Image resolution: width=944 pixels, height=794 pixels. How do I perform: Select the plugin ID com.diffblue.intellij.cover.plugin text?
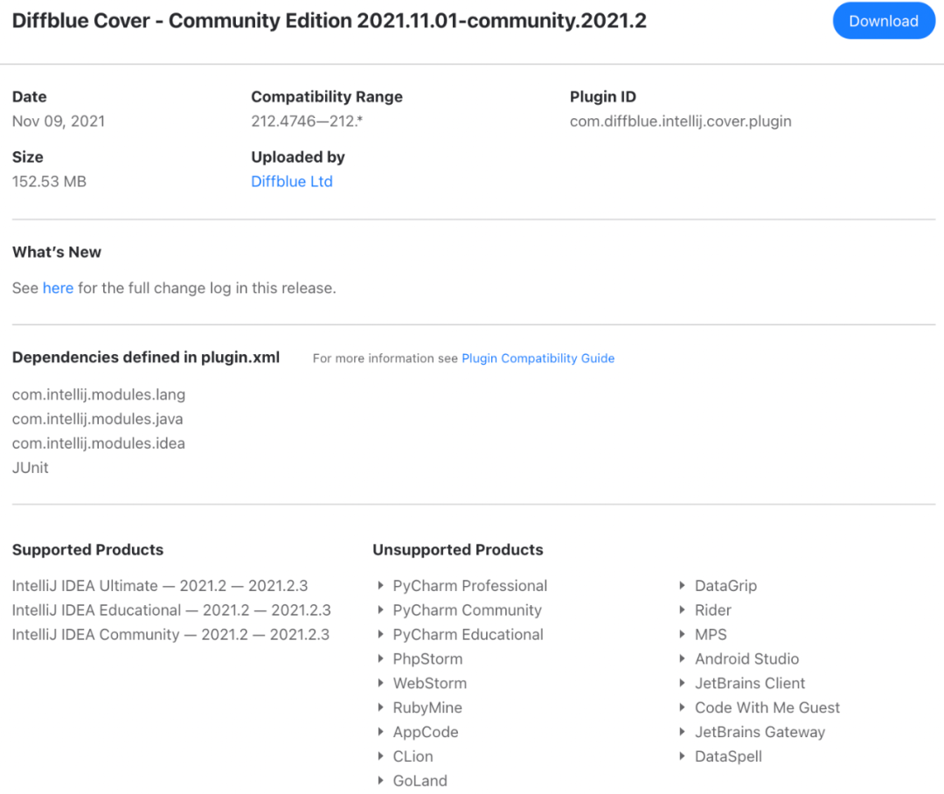point(681,121)
